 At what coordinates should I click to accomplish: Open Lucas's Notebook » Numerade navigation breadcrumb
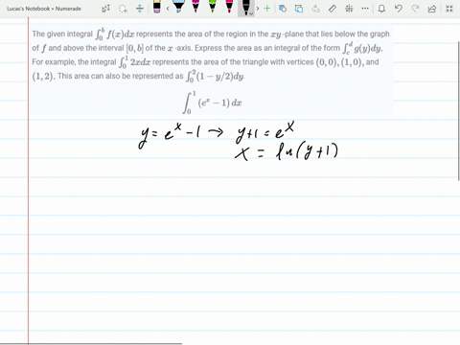pos(44,9)
